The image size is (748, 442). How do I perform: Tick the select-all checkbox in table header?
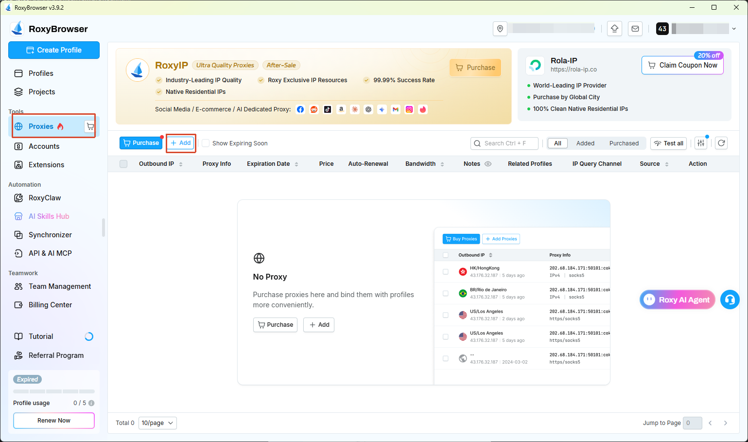click(123, 164)
